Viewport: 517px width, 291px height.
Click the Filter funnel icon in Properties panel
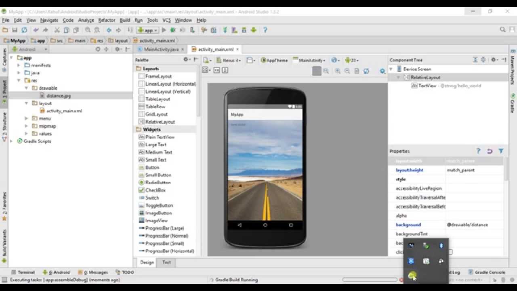point(501,151)
